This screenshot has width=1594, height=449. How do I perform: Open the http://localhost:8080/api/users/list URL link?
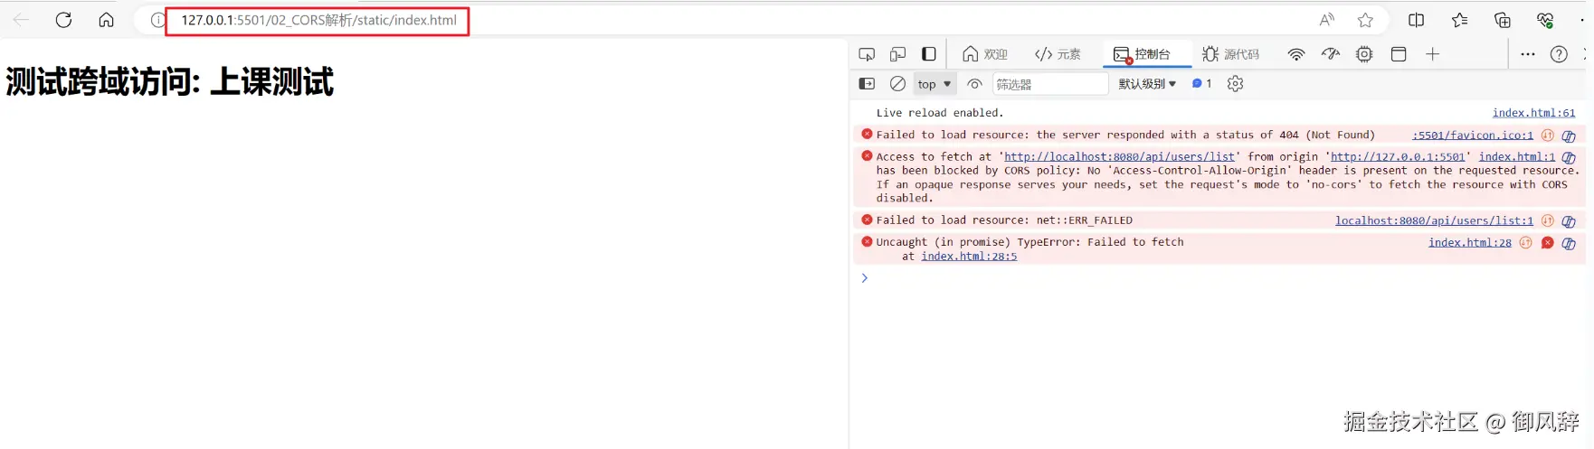coord(1119,157)
